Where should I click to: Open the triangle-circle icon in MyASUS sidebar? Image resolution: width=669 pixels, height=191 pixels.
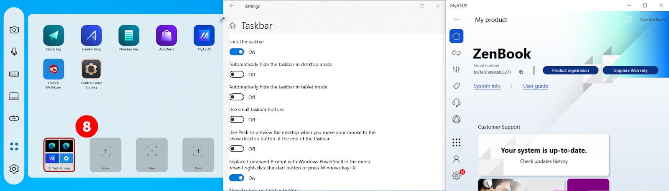456,119
